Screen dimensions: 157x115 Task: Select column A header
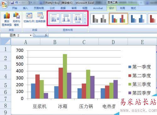pos(26,42)
